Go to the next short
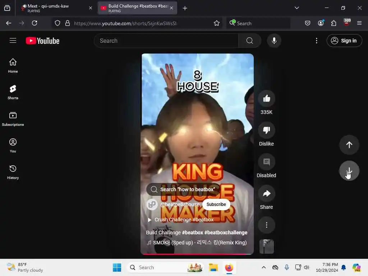The height and width of the screenshot is (276, 368). 349,171
